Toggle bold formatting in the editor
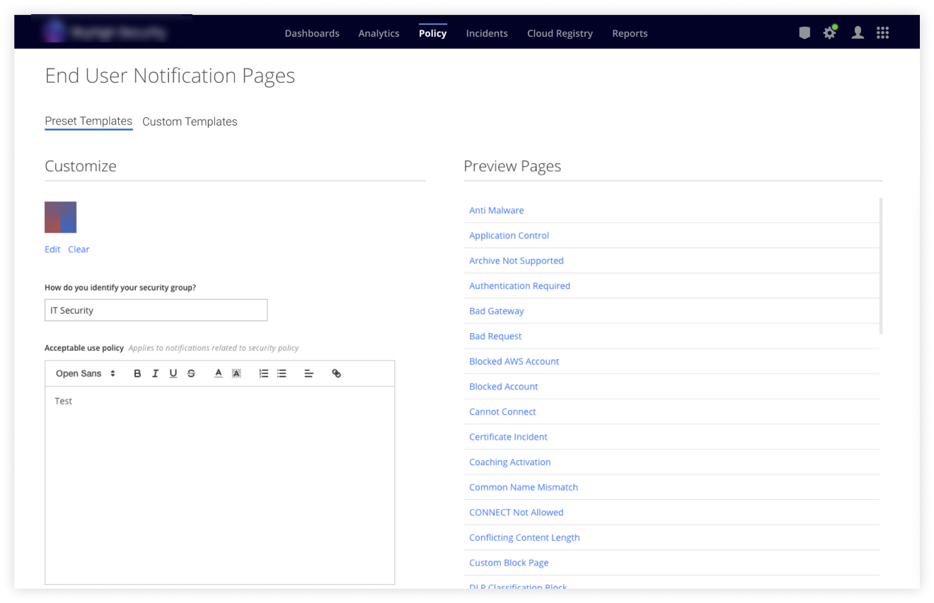 [x=137, y=373]
